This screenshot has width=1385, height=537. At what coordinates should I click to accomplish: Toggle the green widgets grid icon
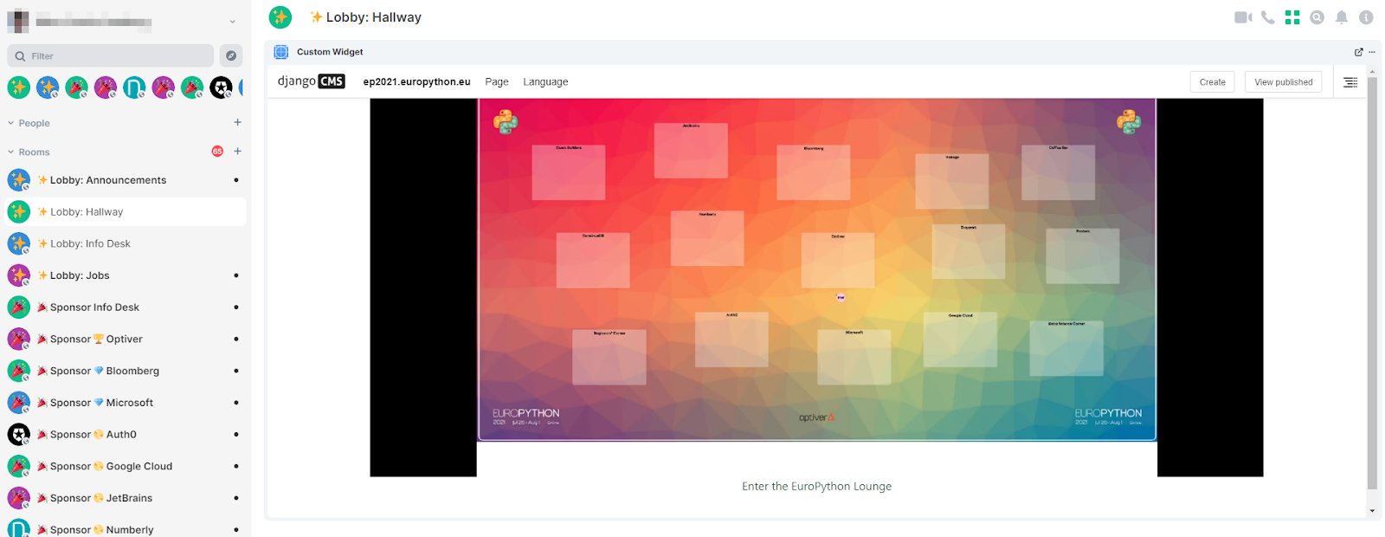1292,17
